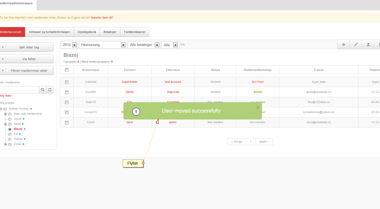
Task: Click the email jacek@webtotal.no
Action: coord(319,92)
